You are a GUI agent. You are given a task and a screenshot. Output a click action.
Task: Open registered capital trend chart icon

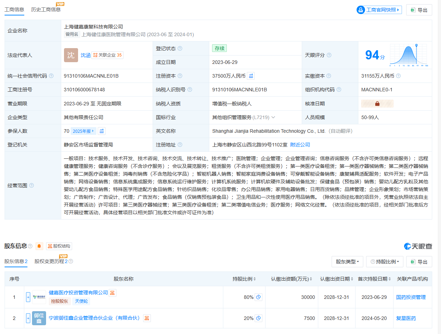point(251,76)
